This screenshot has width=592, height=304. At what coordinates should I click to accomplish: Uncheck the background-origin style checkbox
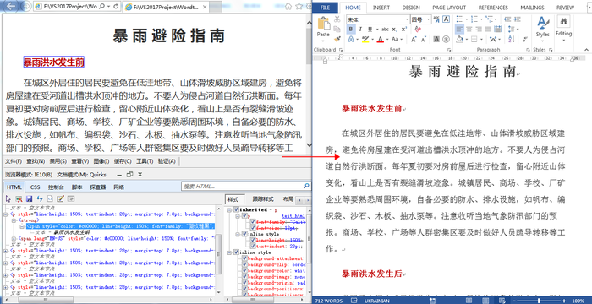tap(244, 283)
